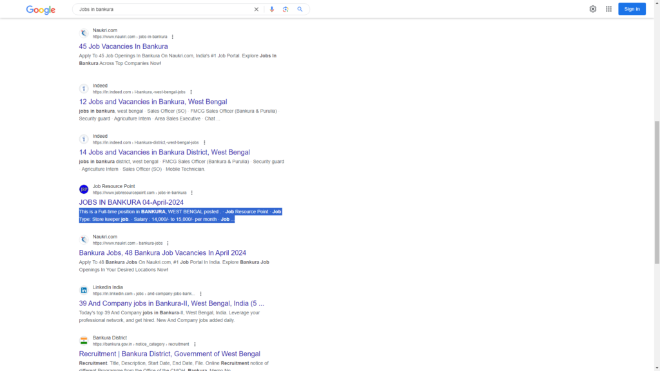
Task: Click the page vertical scrollbar thumb
Action: point(657,192)
